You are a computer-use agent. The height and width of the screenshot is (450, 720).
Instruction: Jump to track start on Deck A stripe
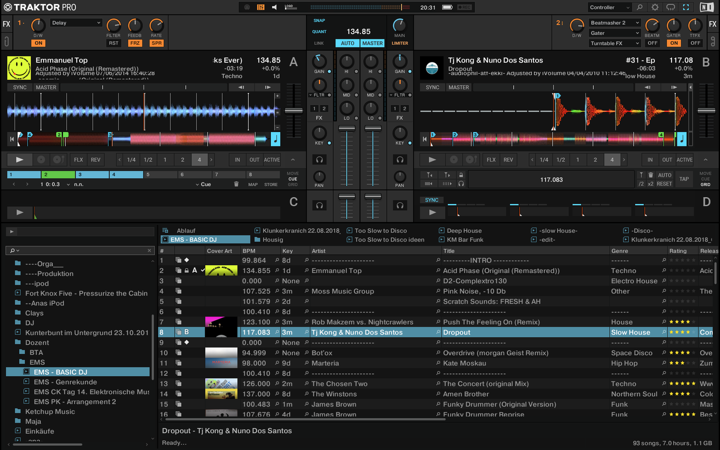click(x=12, y=140)
